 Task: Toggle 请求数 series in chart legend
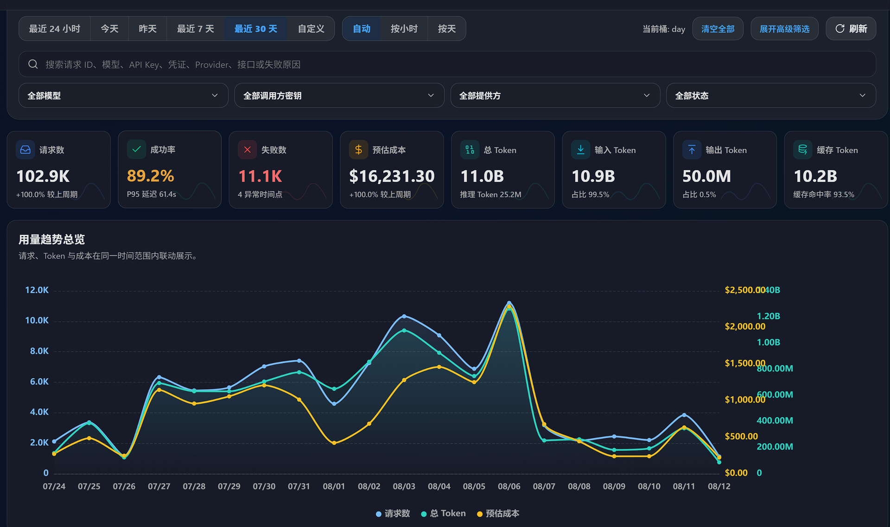[x=393, y=514]
